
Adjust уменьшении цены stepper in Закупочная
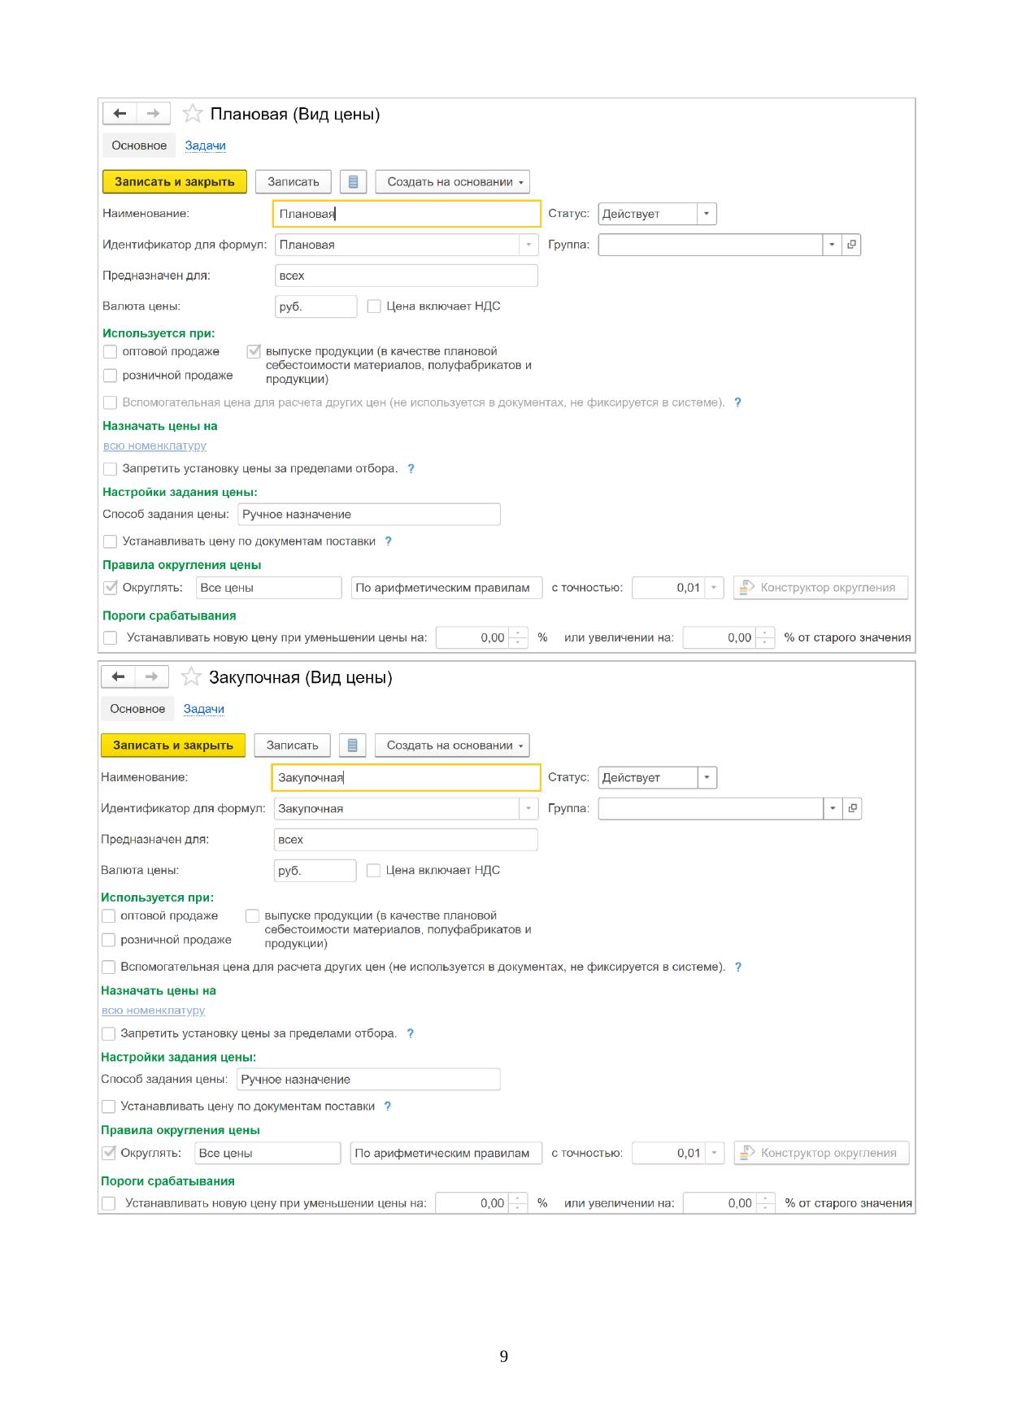click(x=518, y=1203)
